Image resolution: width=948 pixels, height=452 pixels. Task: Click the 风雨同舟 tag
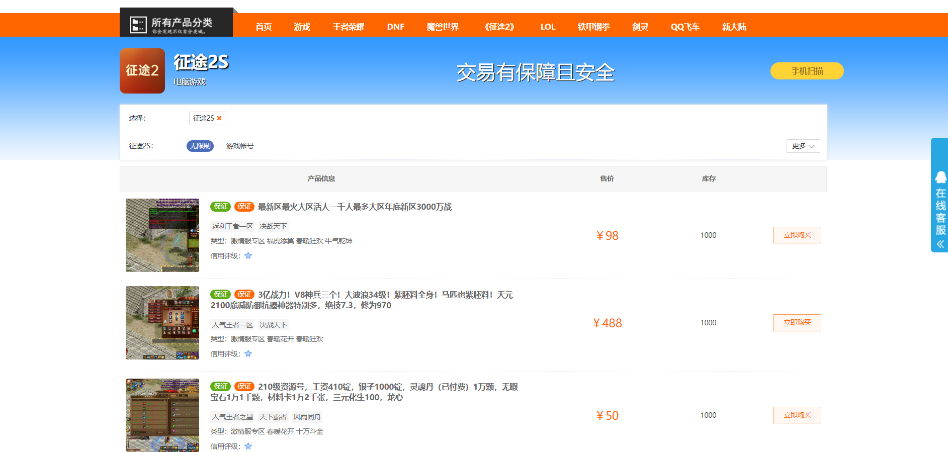[307, 417]
